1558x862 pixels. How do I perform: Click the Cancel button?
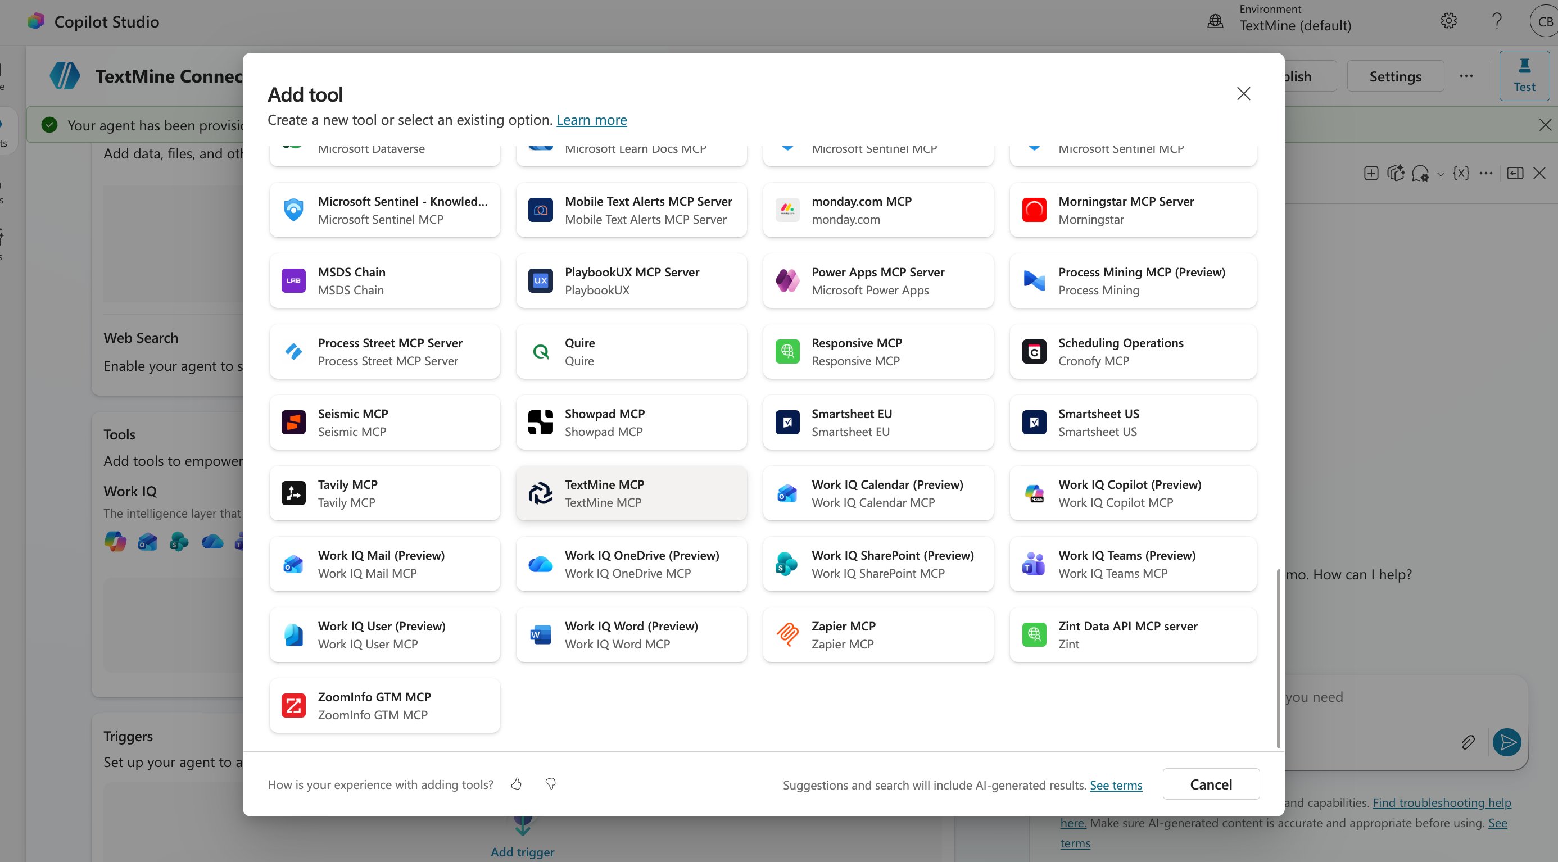pos(1211,784)
